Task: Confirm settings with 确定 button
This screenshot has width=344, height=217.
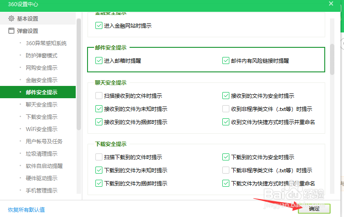Action: click(x=314, y=209)
